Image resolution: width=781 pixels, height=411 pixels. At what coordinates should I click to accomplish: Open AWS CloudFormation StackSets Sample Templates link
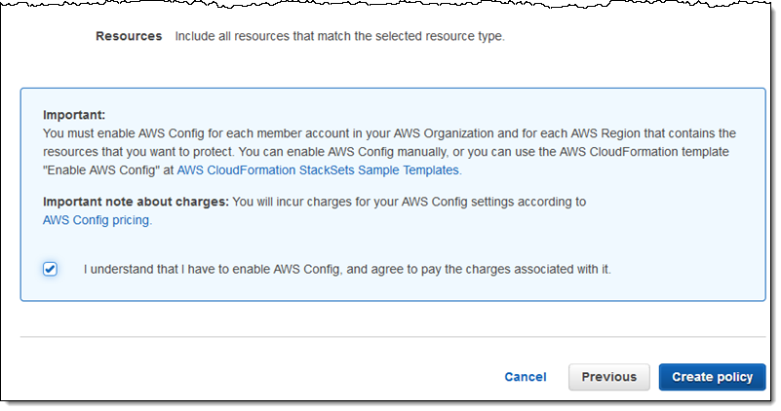coord(318,169)
